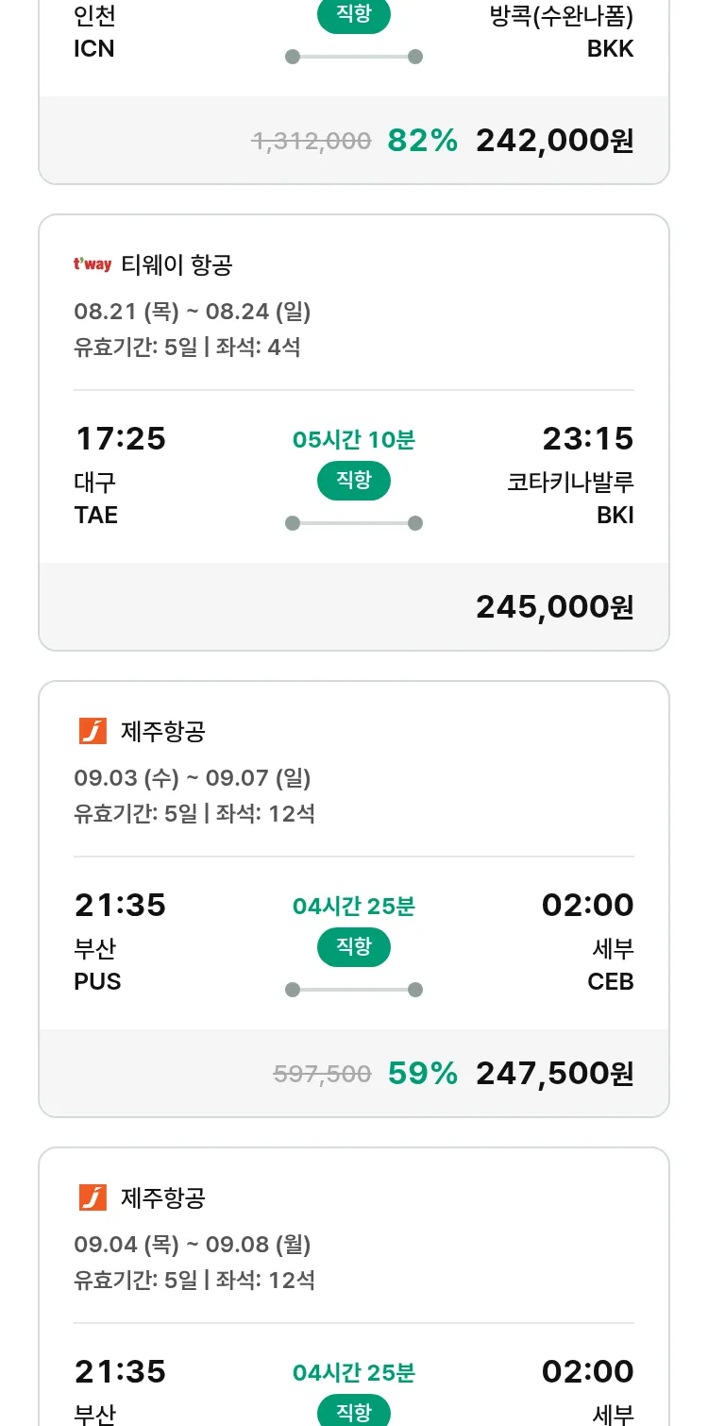Tap the 09.04 (목) ~ 09.08 (월) dates
This screenshot has height=1426, width=708.
pyautogui.click(x=193, y=1244)
